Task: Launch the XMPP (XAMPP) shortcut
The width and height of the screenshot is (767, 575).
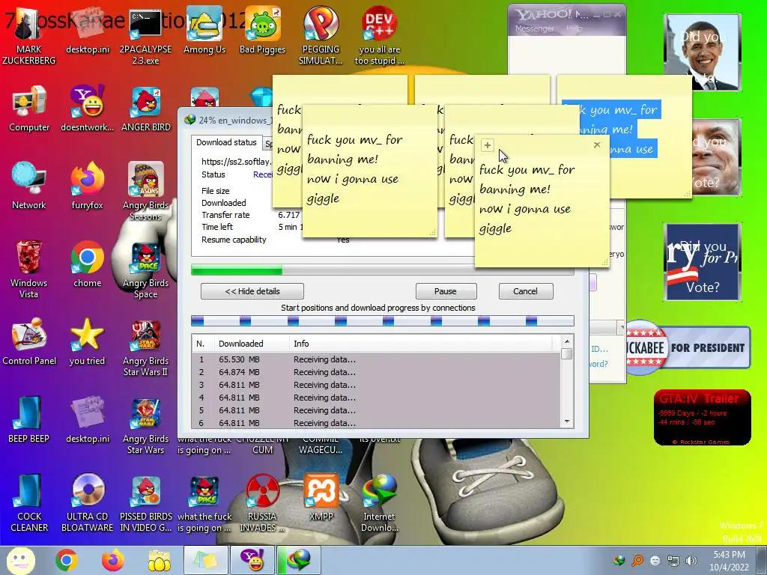Action: (321, 498)
